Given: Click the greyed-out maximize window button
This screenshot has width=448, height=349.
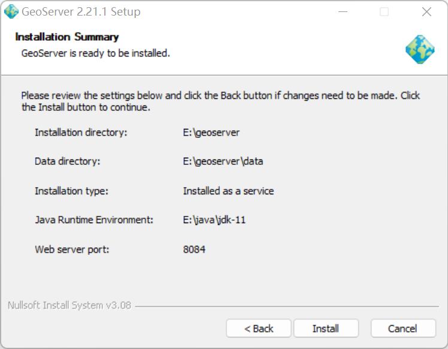Looking at the screenshot, I should [x=384, y=12].
